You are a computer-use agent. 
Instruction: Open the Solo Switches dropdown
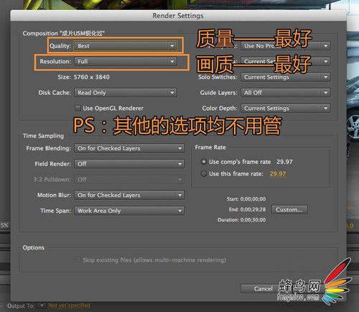coord(286,77)
